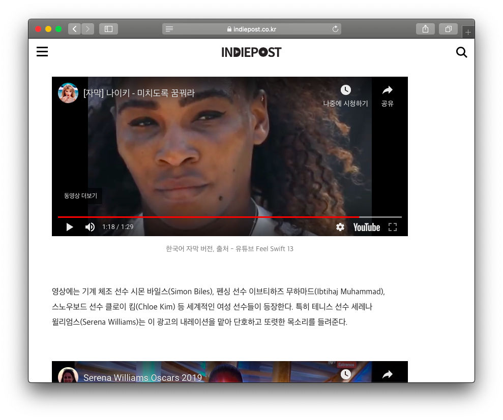Click the caption '한국어 자막 버전, 출처 - 유튜브 Feel Swift 13'
The width and height of the screenshot is (503, 420).
(230, 249)
